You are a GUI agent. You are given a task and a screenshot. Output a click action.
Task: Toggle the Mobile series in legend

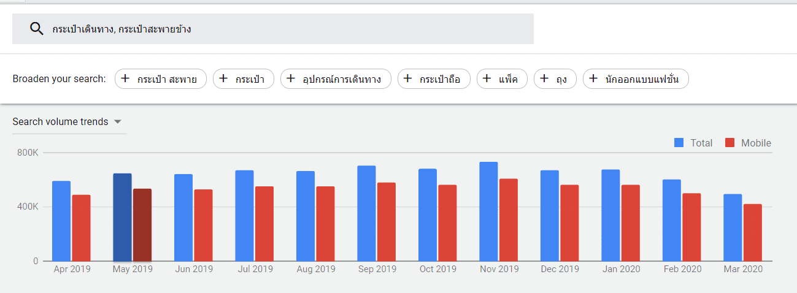point(755,143)
